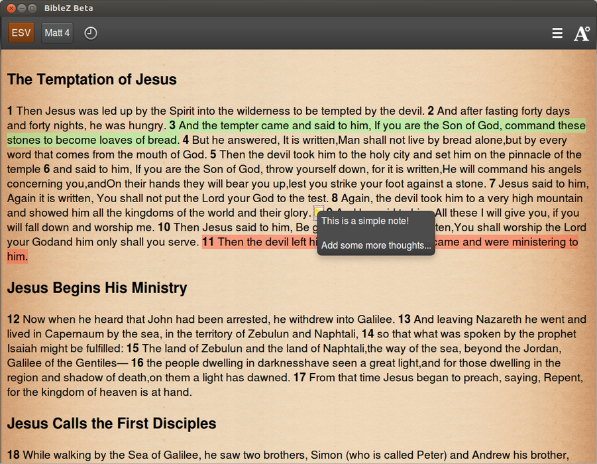Close the BibleZ Beta window
Viewport: 597px width, 464px height.
[11, 8]
